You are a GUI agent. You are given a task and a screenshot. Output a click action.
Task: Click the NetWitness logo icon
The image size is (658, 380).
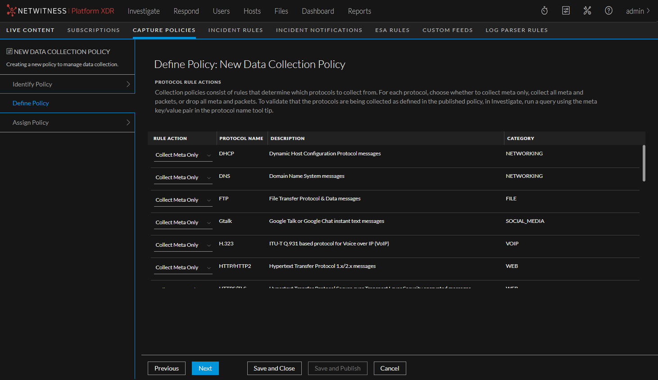point(12,10)
